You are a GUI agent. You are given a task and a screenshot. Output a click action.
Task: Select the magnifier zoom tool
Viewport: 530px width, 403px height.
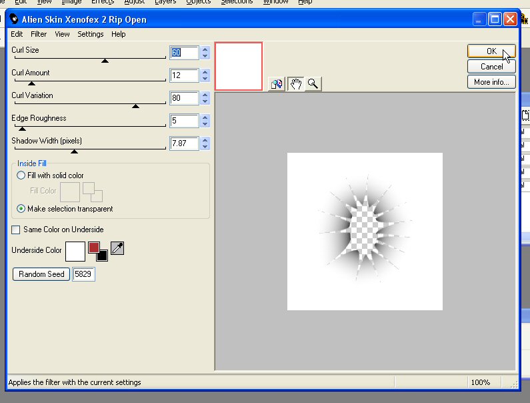click(x=313, y=84)
